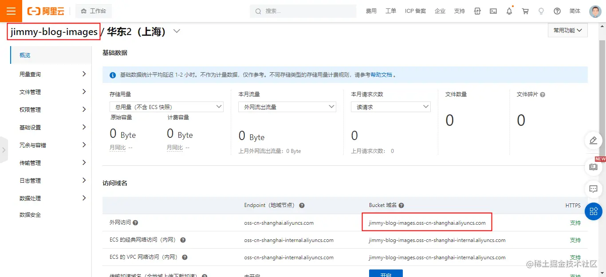Screen dimensions: 606x277
Task: Click the Alibaba Cloud logo
Action: click(46, 11)
